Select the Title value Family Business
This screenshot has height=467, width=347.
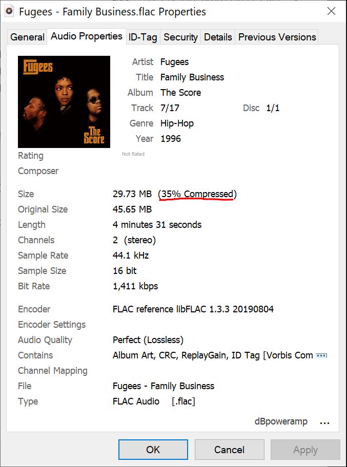point(192,77)
